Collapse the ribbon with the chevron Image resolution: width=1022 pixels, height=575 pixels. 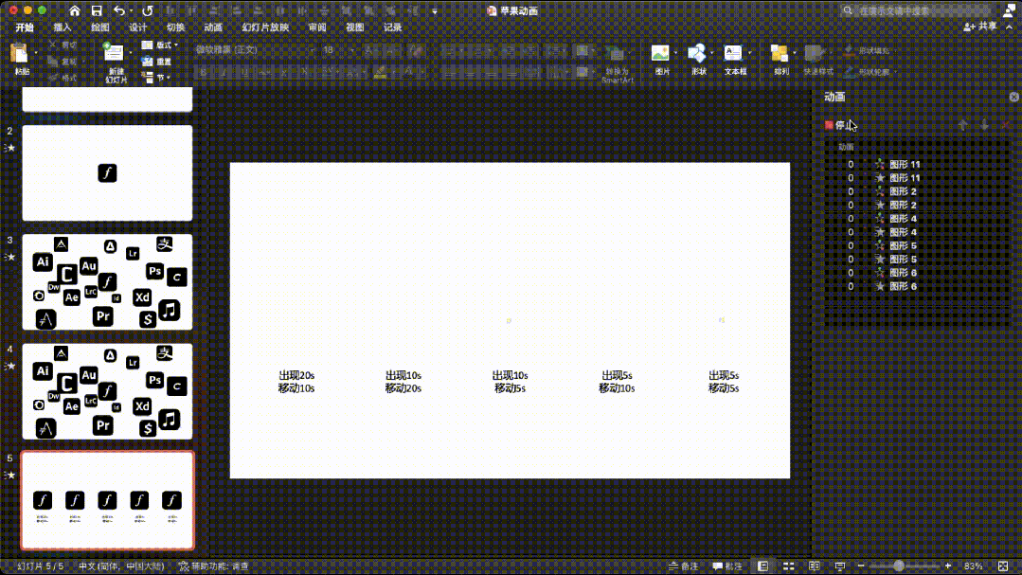1010,27
